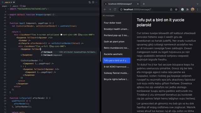Open the browser three-dot menu

(x=198, y=9)
